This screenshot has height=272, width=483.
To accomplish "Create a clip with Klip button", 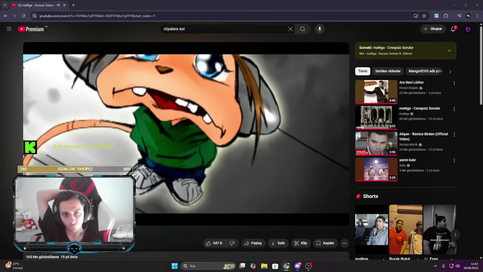I will pyautogui.click(x=301, y=243).
